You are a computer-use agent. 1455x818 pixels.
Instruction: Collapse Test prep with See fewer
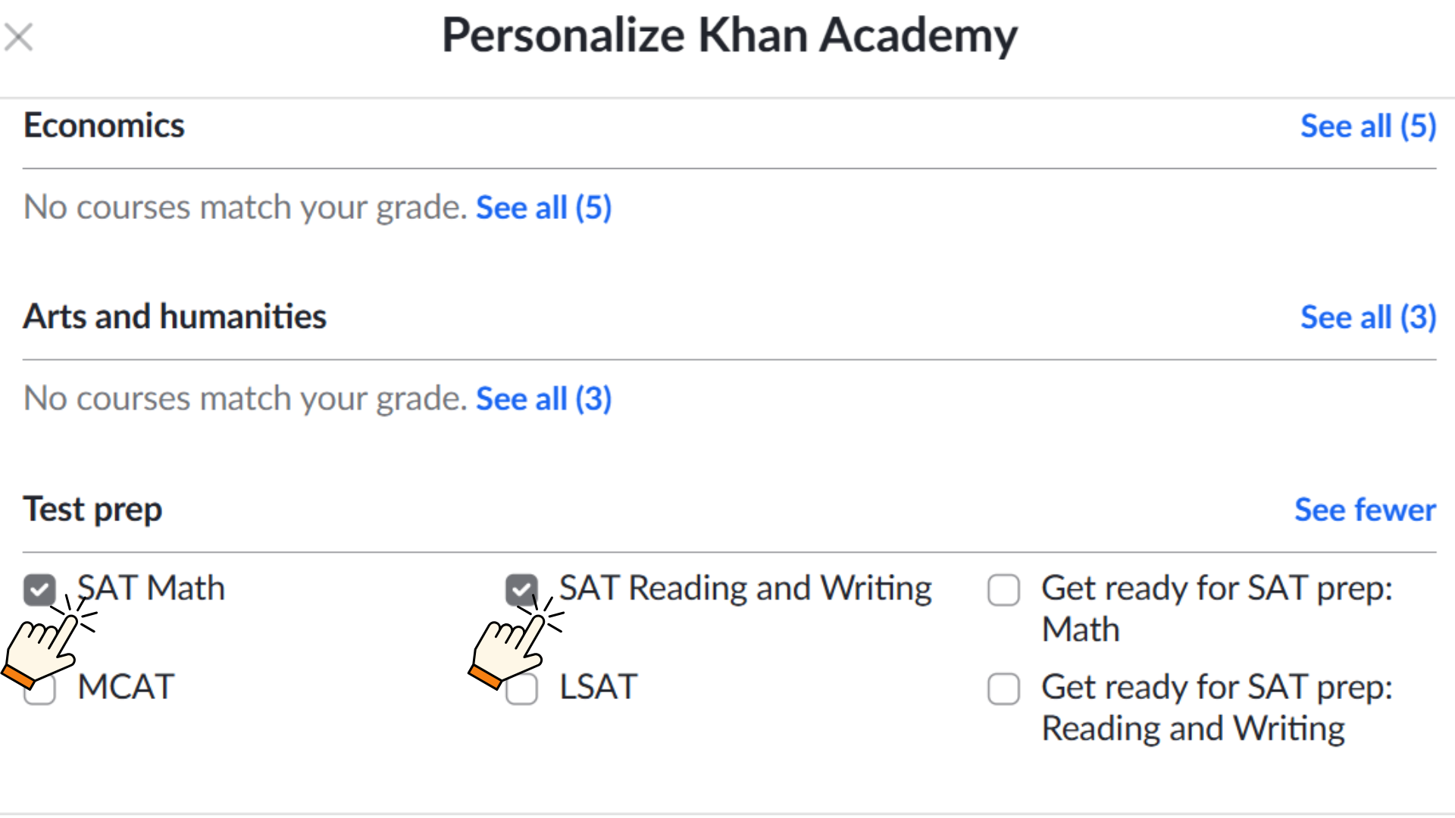coord(1365,510)
